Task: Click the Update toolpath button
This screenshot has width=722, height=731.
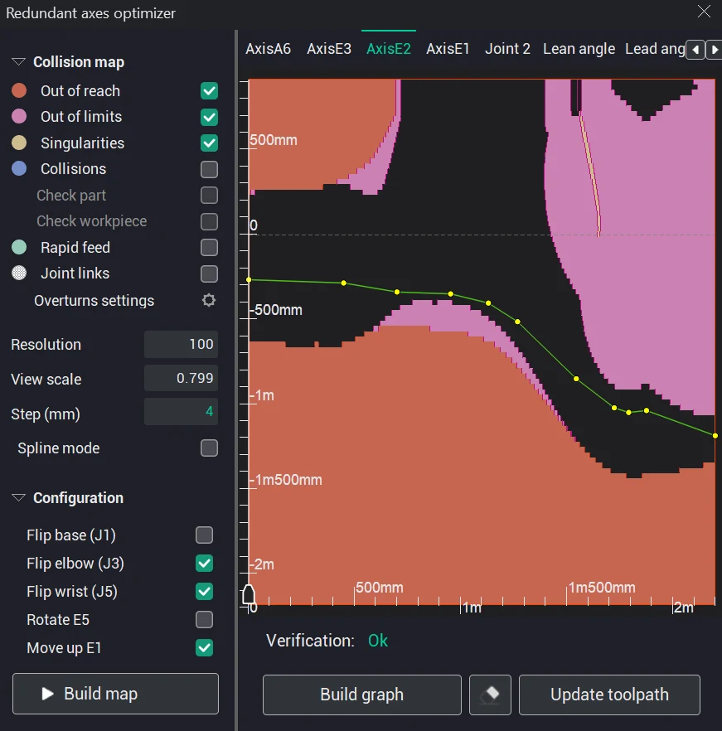Action: click(609, 695)
